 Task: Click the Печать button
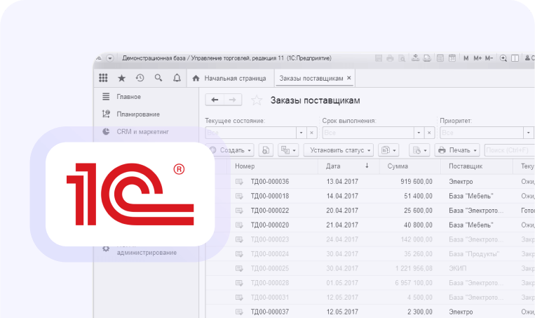pyautogui.click(x=457, y=150)
